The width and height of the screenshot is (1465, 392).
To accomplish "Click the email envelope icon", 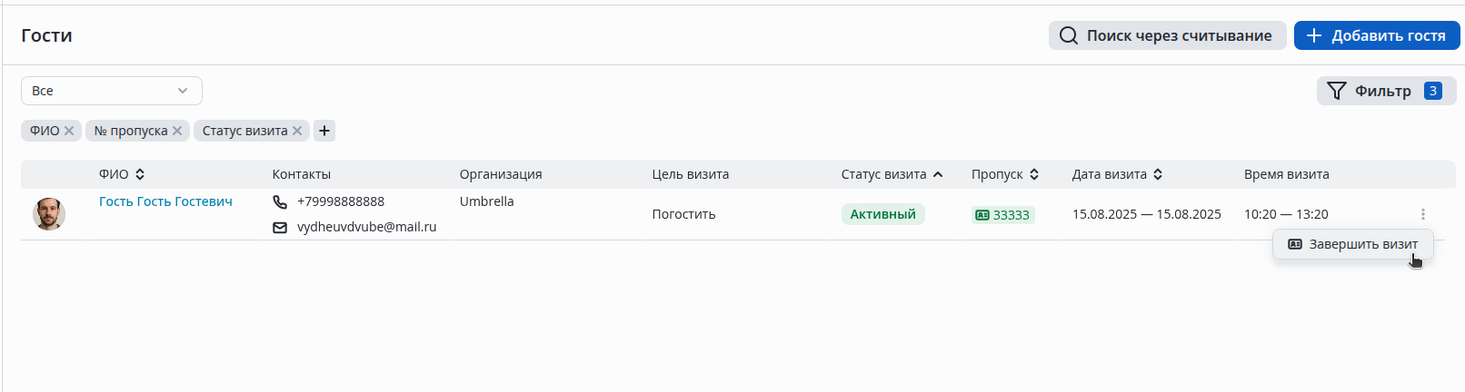I will point(280,227).
